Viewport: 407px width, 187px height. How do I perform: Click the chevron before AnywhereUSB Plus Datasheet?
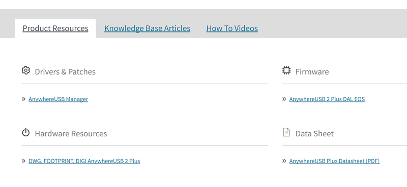point(284,161)
